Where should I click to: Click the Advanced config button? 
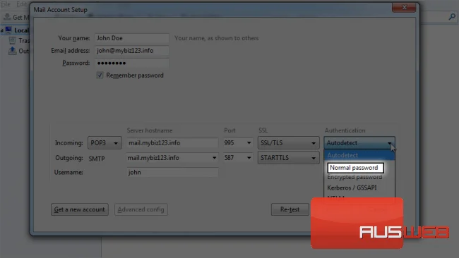click(141, 209)
